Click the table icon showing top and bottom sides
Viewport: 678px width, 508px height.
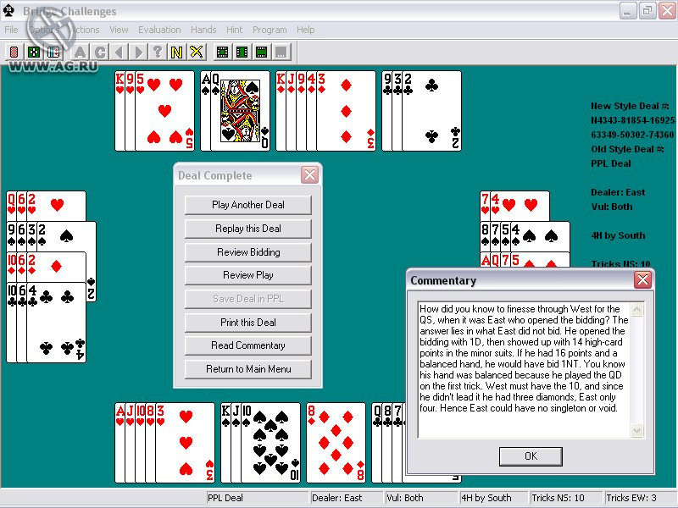point(262,52)
